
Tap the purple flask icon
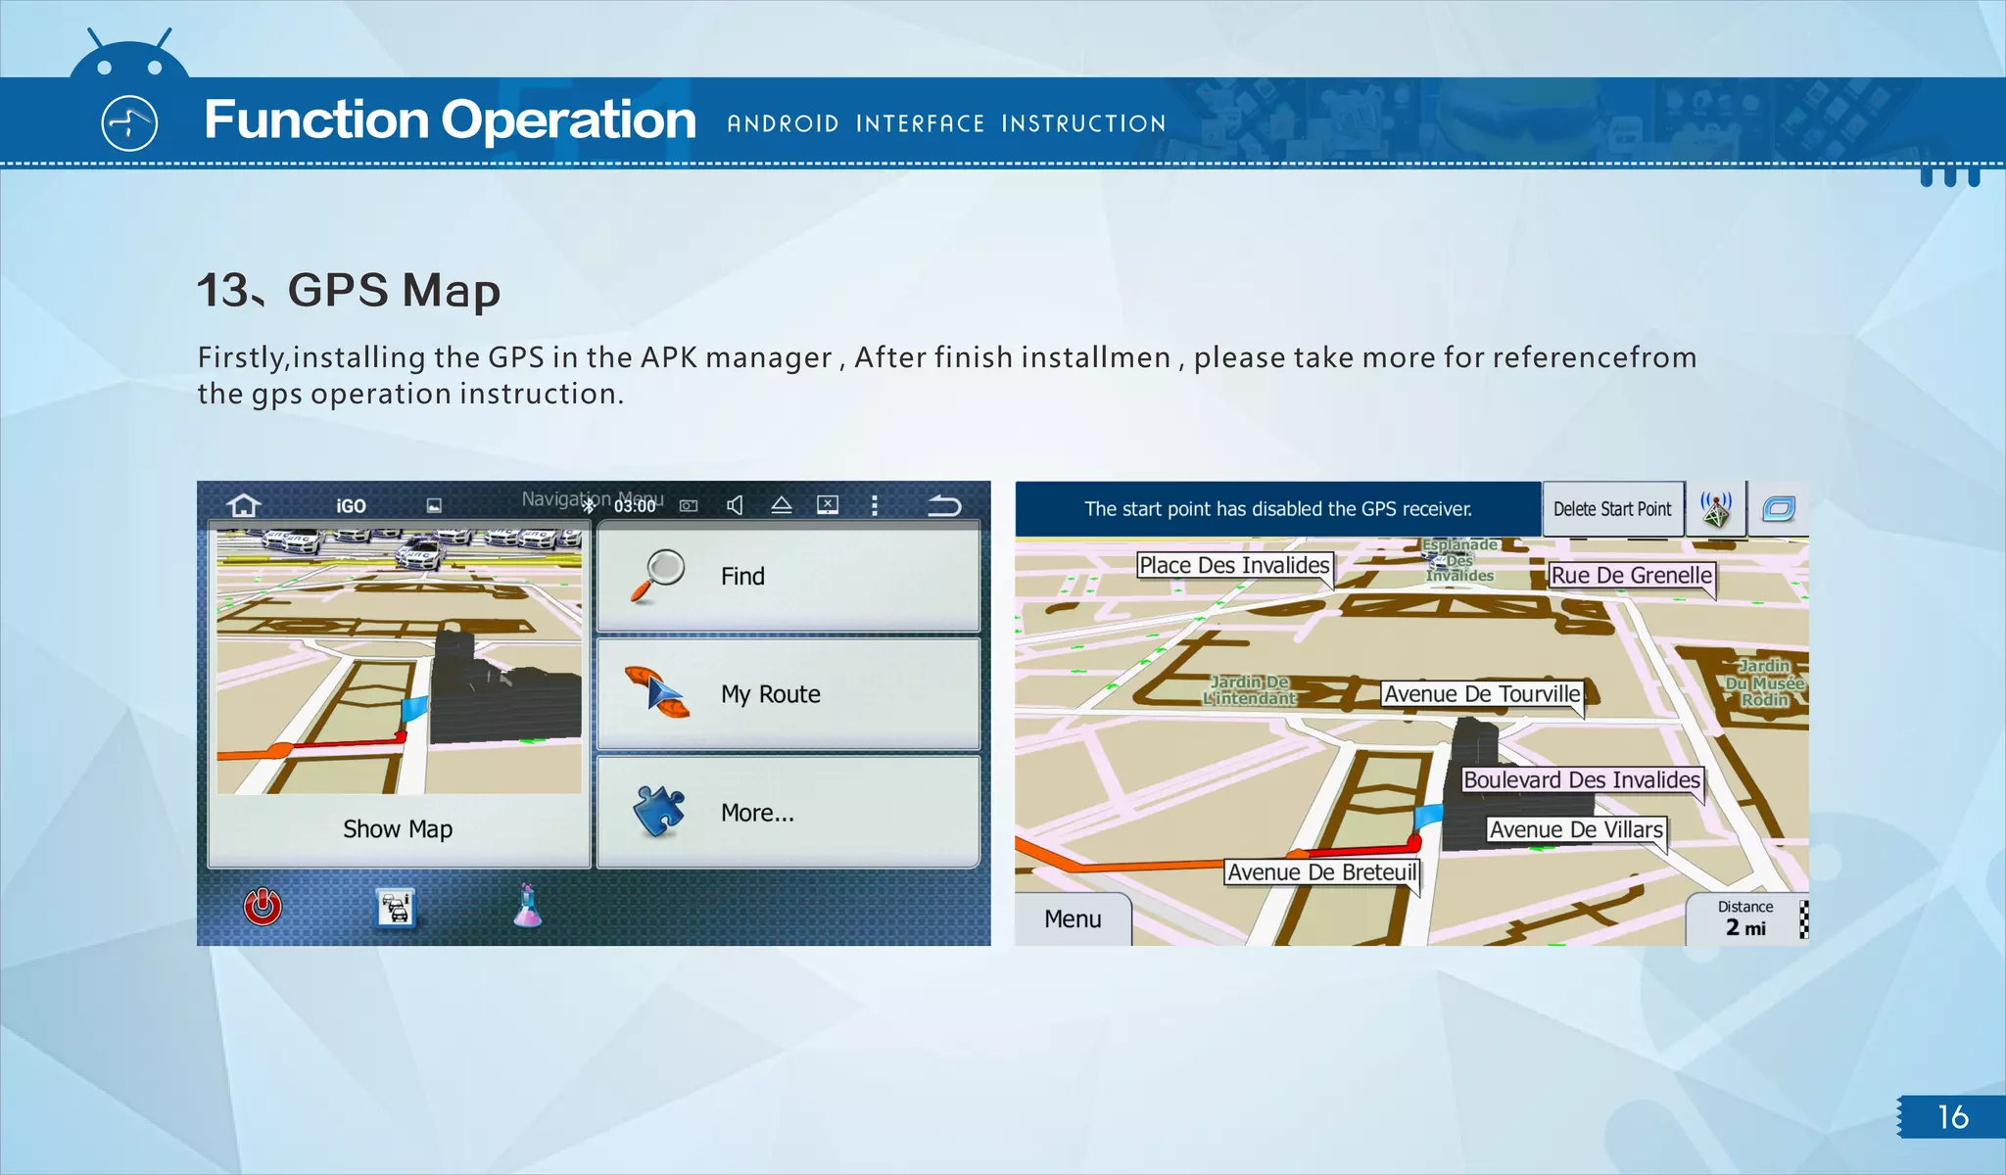(x=527, y=906)
